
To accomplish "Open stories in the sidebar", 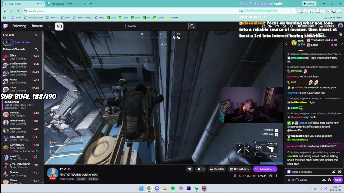I will [17, 42].
